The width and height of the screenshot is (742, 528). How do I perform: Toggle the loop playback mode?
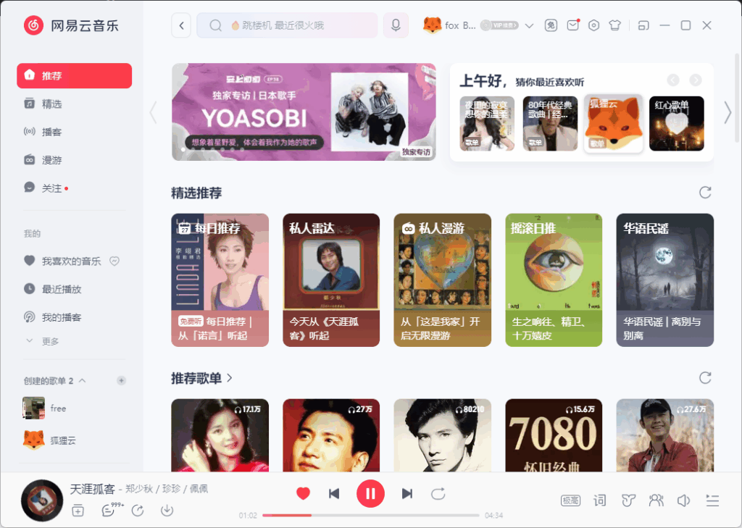point(438,493)
